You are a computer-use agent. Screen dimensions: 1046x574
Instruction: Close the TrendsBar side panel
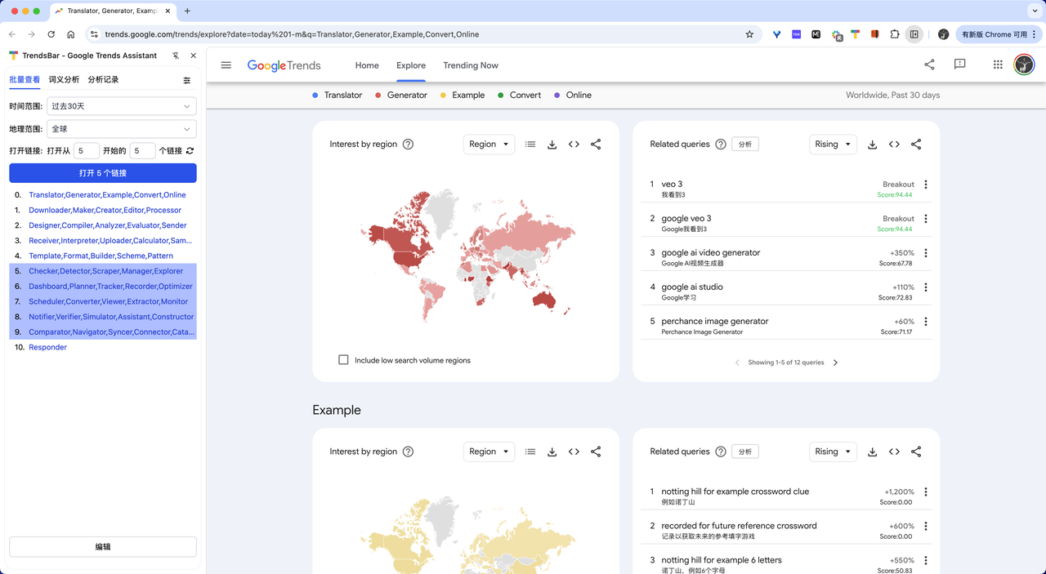(194, 56)
